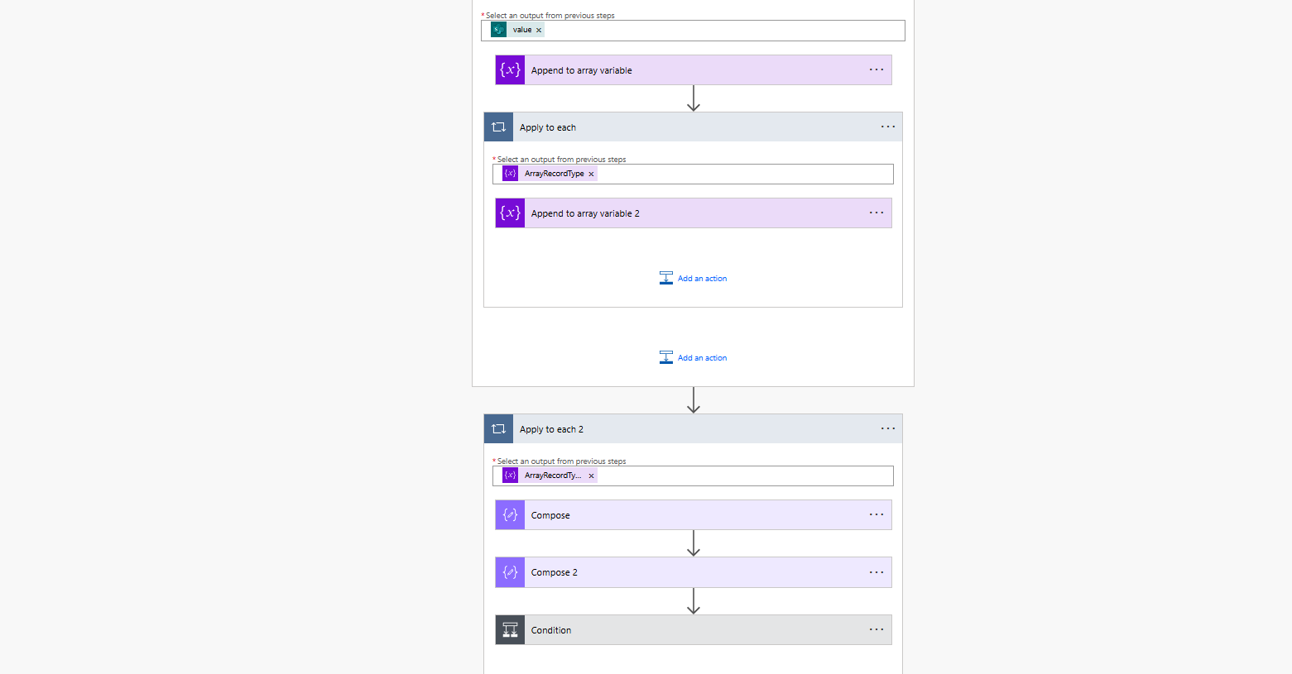
Task: Click the Apply to each 2 loop icon
Action: (498, 429)
